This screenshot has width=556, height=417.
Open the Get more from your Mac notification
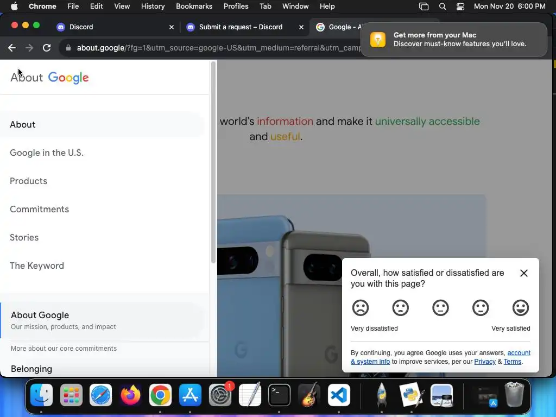pyautogui.click(x=453, y=39)
